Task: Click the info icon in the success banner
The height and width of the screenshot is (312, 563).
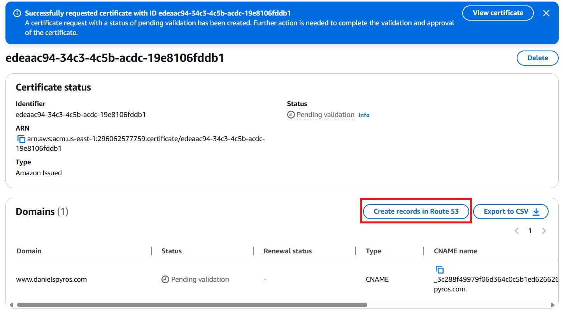Action: click(17, 13)
